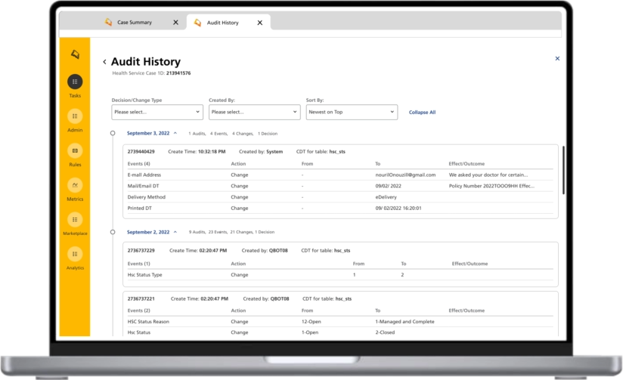
Task: Click the Collapse All link
Action: 422,113
